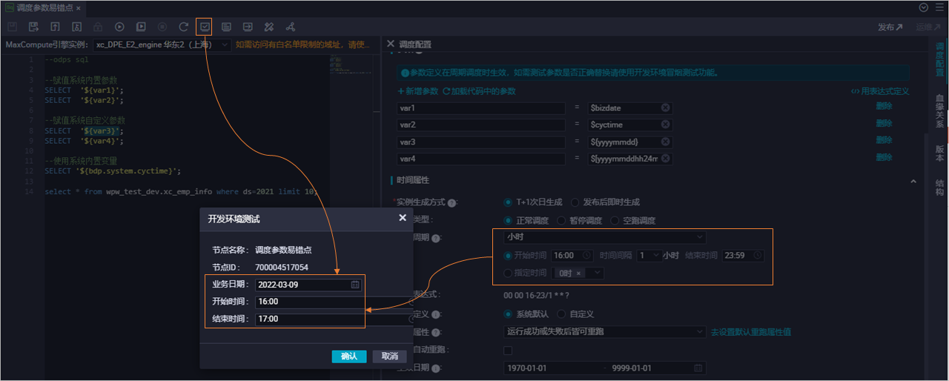This screenshot has width=949, height=381.
Task: Select T+1次日生成 radio option
Action: (508, 202)
